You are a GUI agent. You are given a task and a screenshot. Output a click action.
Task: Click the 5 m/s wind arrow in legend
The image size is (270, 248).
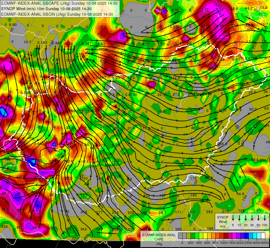pos(233,218)
